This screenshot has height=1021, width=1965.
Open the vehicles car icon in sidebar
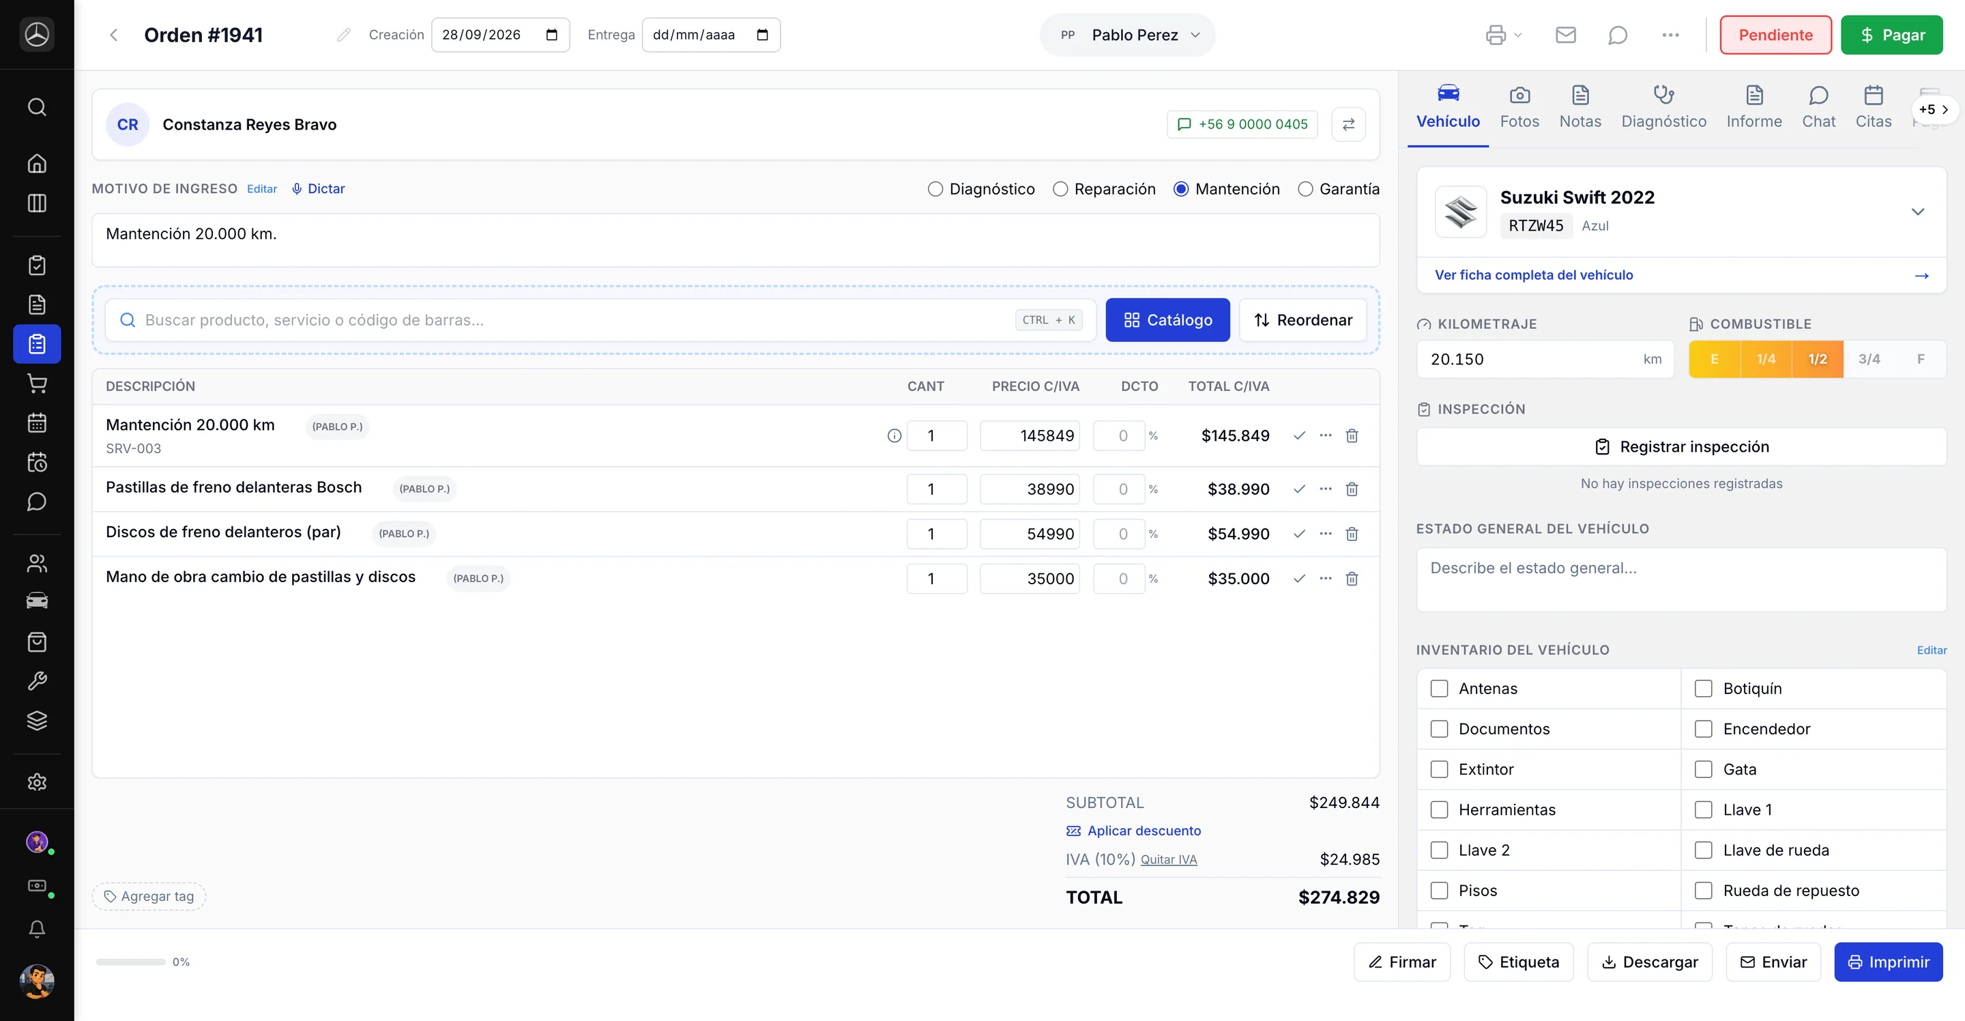pyautogui.click(x=37, y=601)
